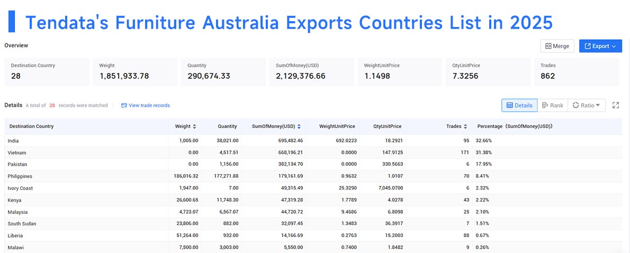Open the Export dropdown button

pos(600,46)
